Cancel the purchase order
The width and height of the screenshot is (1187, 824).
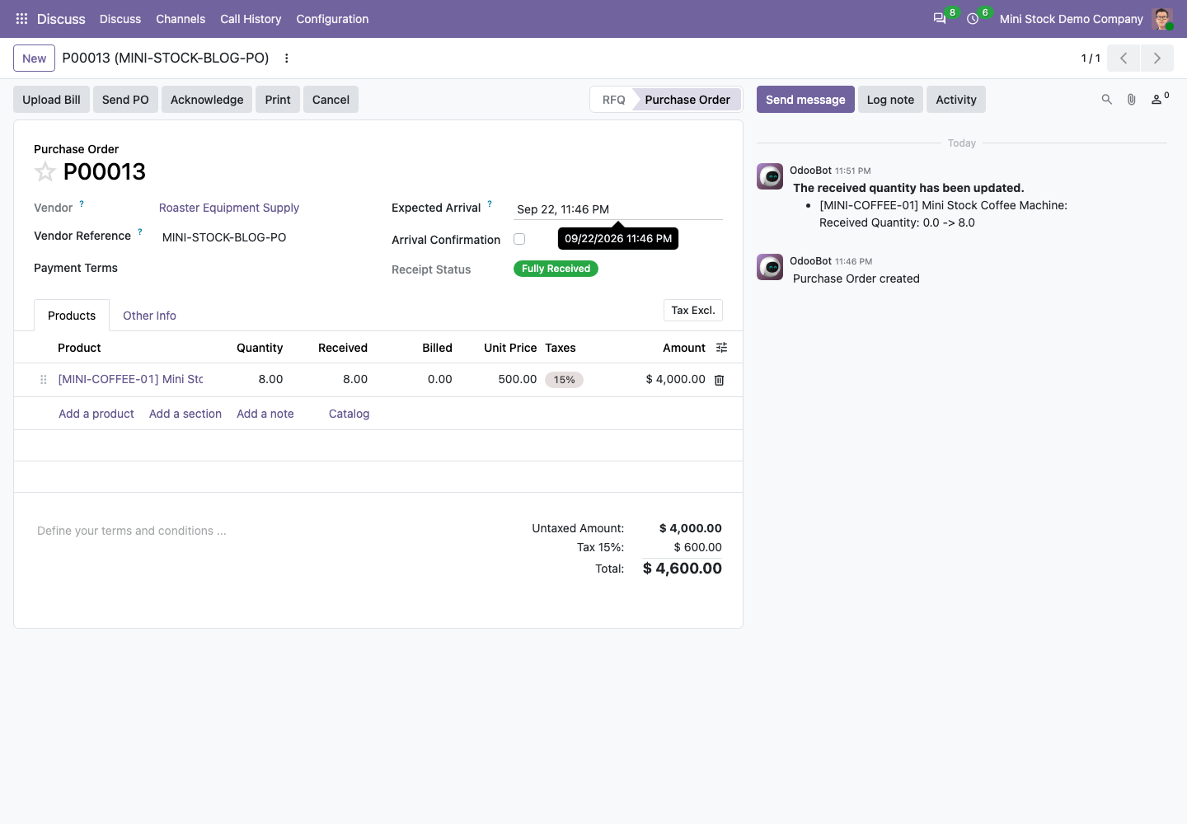(x=331, y=100)
